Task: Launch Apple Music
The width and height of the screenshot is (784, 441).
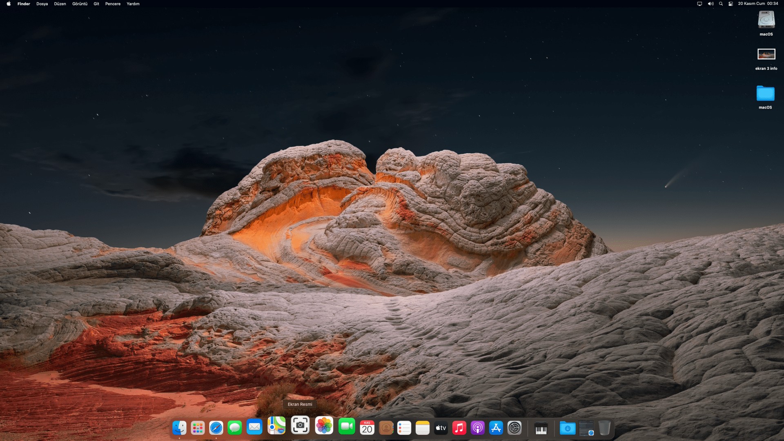Action: (459, 428)
